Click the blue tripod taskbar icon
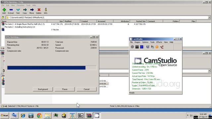 [x=72, y=116]
